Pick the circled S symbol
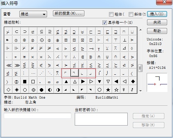This screenshot has width=173, height=138. tap(17, 82)
